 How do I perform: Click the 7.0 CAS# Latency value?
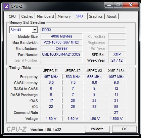coord(73,83)
